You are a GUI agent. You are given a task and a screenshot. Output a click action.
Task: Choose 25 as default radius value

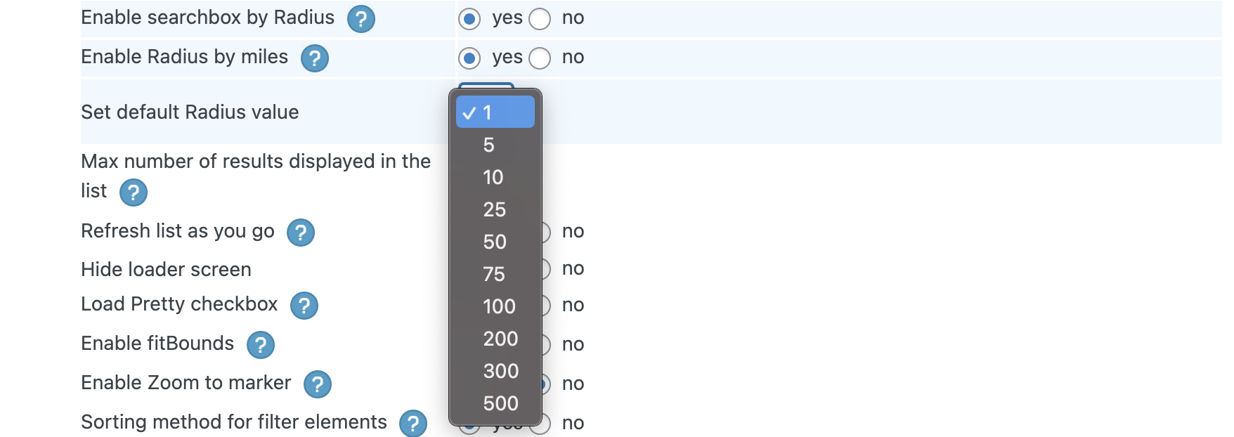[494, 209]
